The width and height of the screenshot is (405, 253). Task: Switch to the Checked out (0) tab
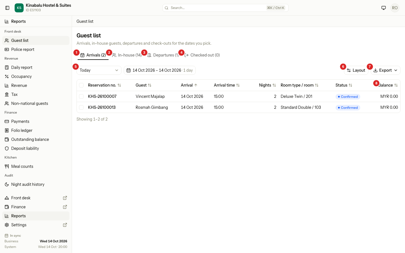click(x=202, y=55)
